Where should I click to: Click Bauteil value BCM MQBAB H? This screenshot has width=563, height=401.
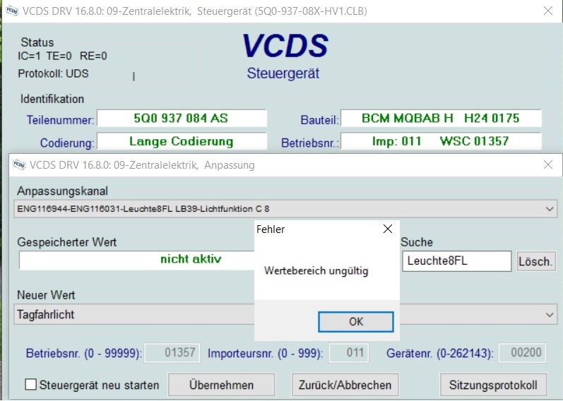tap(441, 118)
